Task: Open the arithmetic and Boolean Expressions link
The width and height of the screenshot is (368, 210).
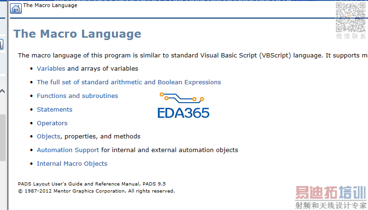Action: click(x=128, y=82)
